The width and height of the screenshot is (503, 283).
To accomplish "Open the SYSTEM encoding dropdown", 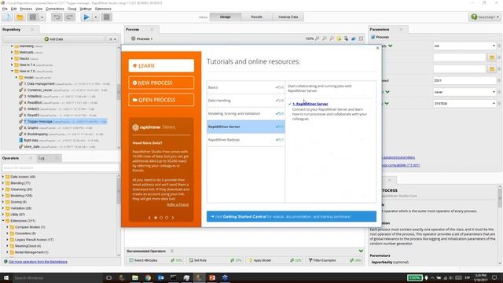I will point(464,104).
